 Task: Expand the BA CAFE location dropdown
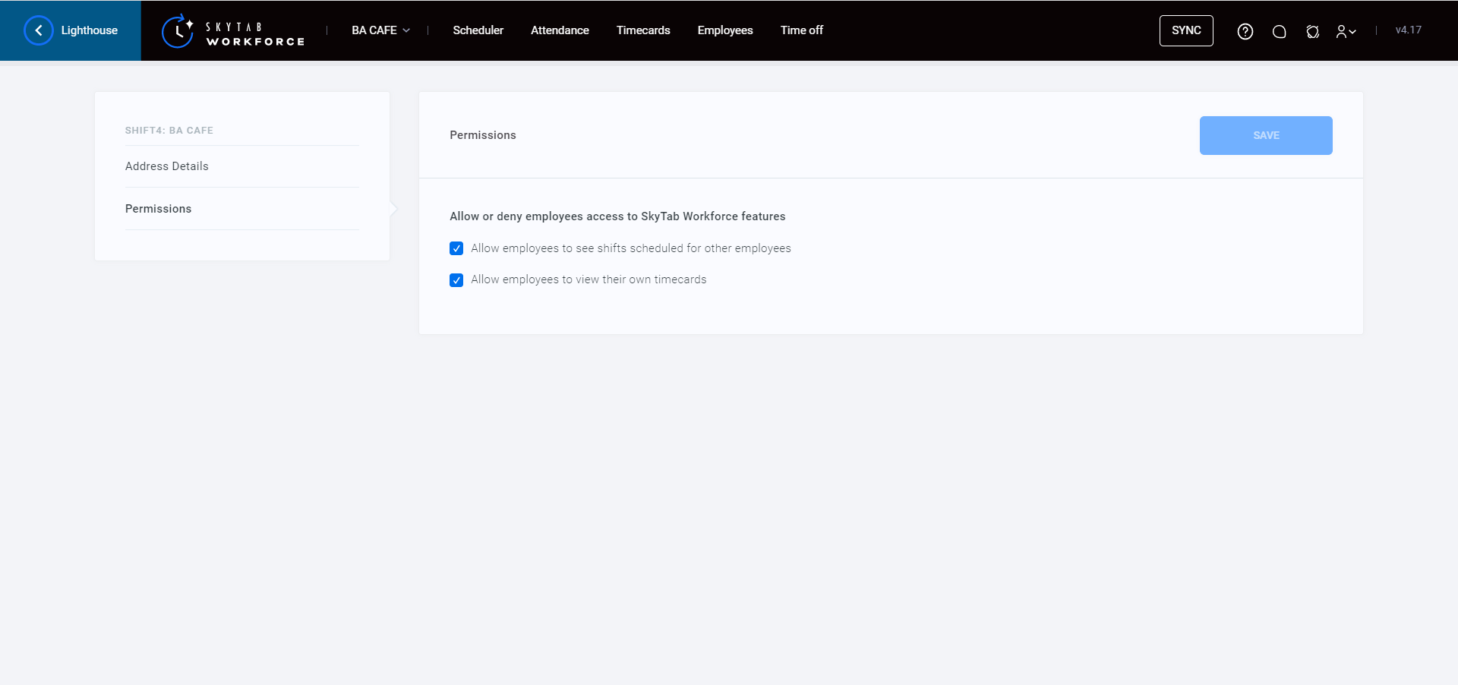point(380,30)
